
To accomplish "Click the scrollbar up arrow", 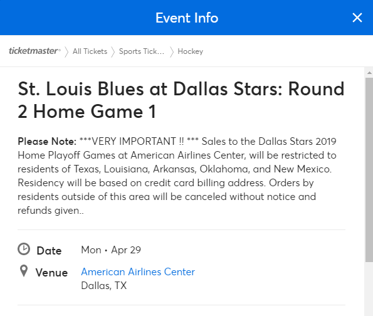I will [x=369, y=73].
